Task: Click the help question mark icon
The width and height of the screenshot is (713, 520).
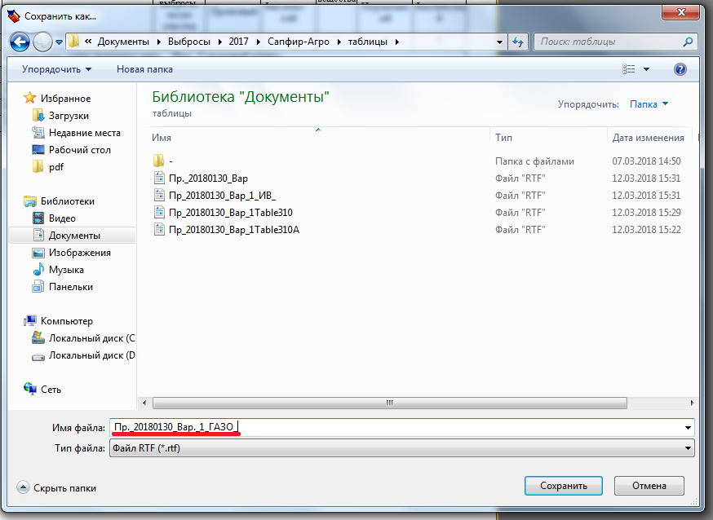Action: (680, 69)
